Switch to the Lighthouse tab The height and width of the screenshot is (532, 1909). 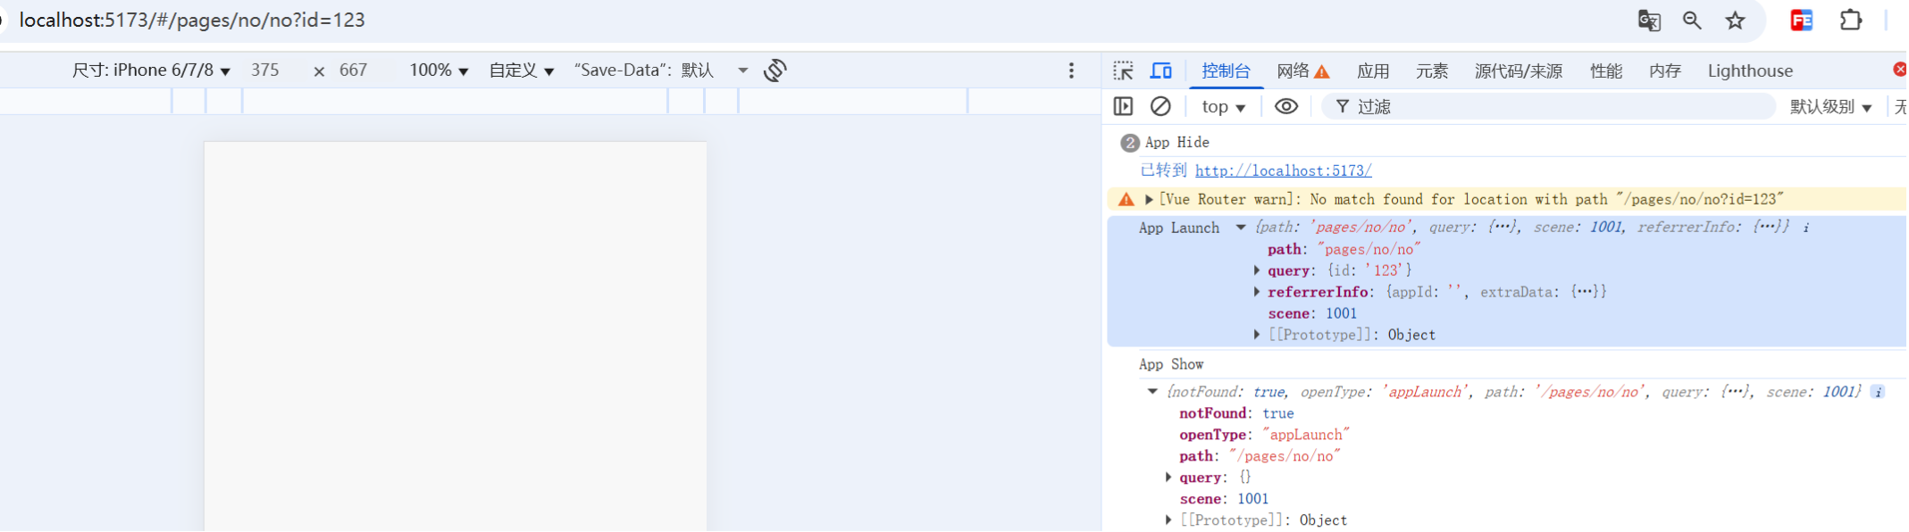[x=1749, y=71]
